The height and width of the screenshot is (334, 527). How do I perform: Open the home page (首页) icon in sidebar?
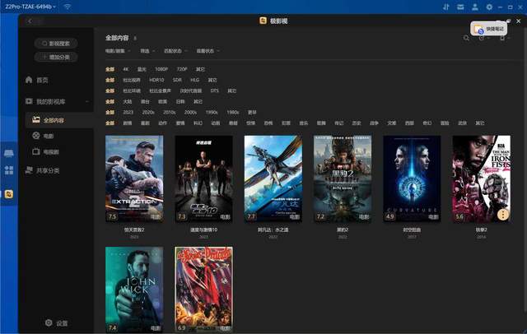click(x=29, y=80)
